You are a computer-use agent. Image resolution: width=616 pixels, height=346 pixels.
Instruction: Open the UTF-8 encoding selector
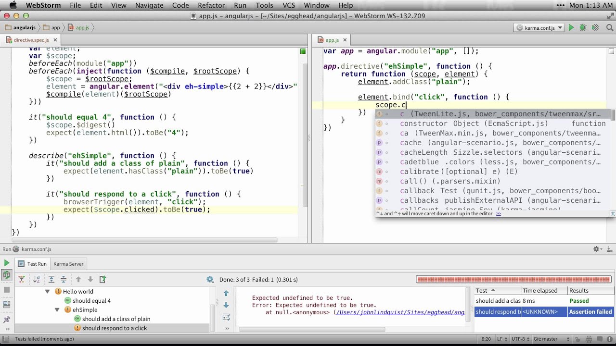point(521,339)
